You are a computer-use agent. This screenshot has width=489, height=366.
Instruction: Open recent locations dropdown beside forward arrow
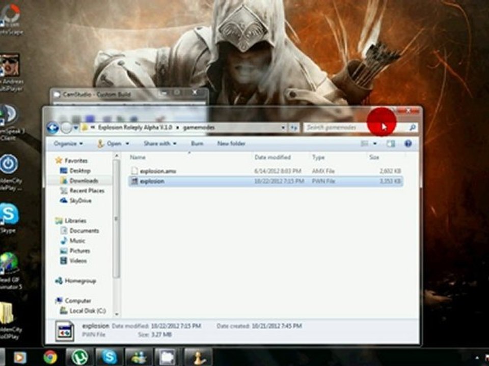pos(76,128)
